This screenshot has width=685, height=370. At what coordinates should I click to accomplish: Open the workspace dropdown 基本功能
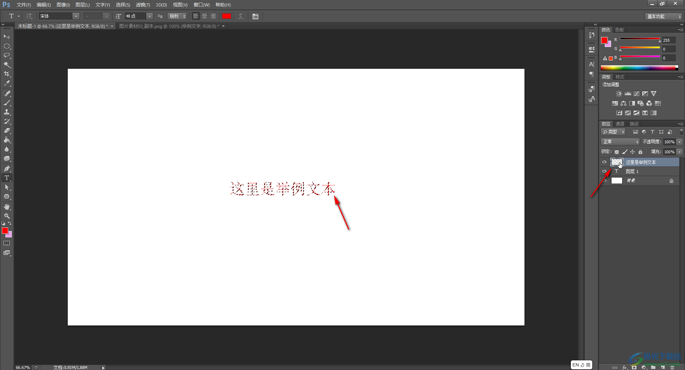tap(663, 16)
